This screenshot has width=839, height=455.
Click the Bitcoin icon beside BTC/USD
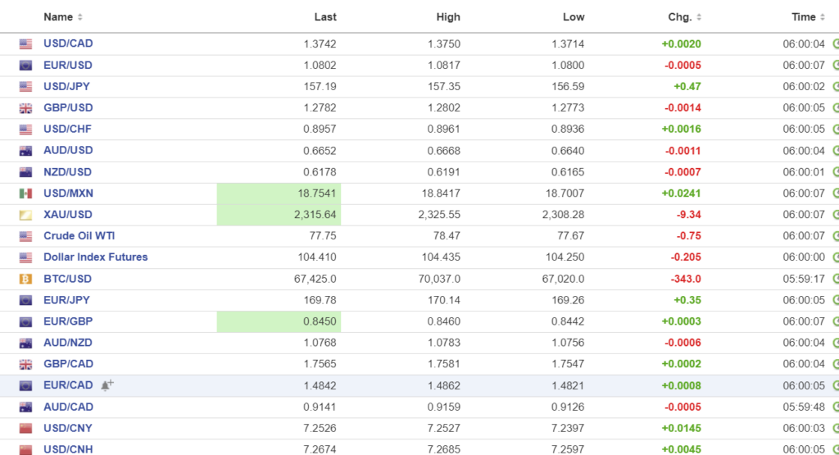click(25, 279)
